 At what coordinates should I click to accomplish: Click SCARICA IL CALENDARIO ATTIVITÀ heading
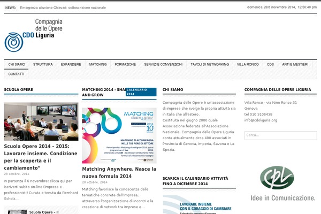[x=195, y=181]
